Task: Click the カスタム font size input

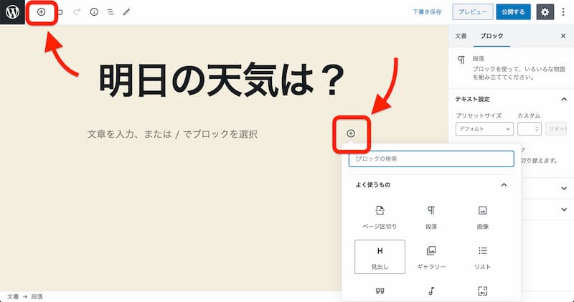Action: (529, 129)
